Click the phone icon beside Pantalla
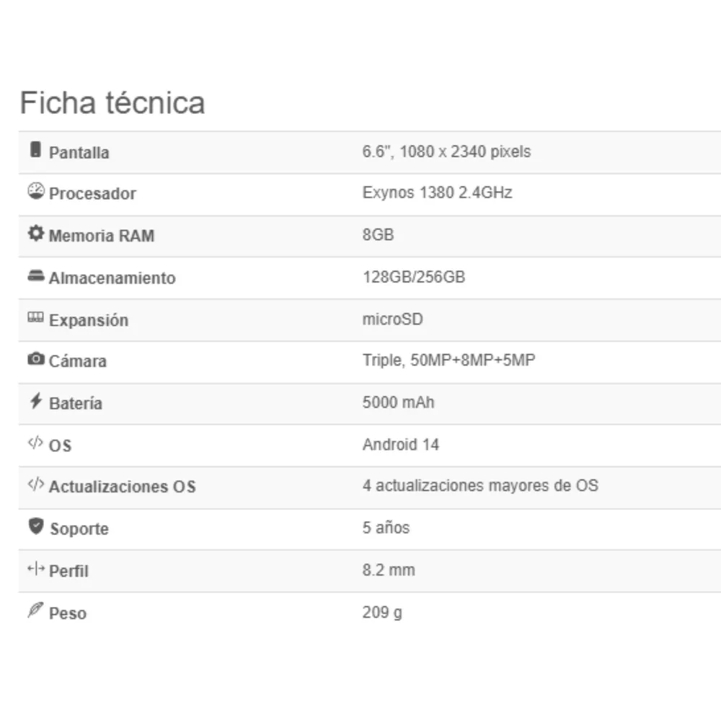The width and height of the screenshot is (721, 721). click(35, 150)
